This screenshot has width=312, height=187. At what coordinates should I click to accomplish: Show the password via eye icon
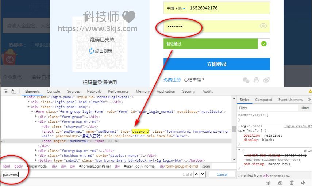(x=263, y=26)
